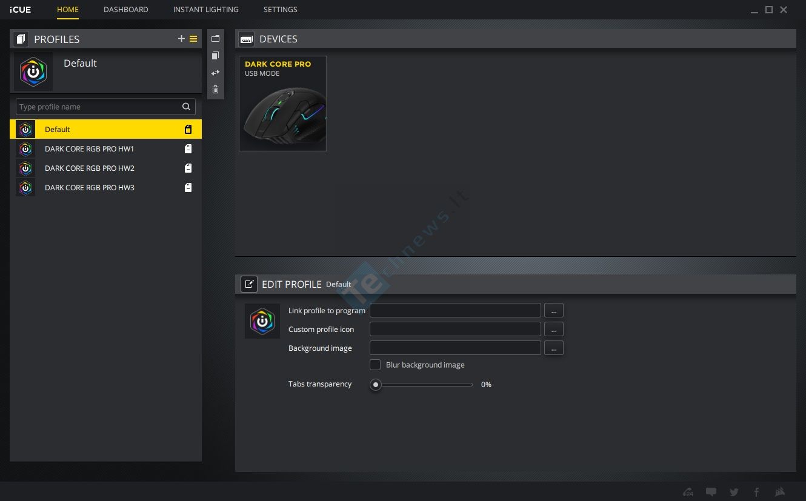Click the Corsair sails logo icon
The image size is (806, 501).
(x=780, y=492)
